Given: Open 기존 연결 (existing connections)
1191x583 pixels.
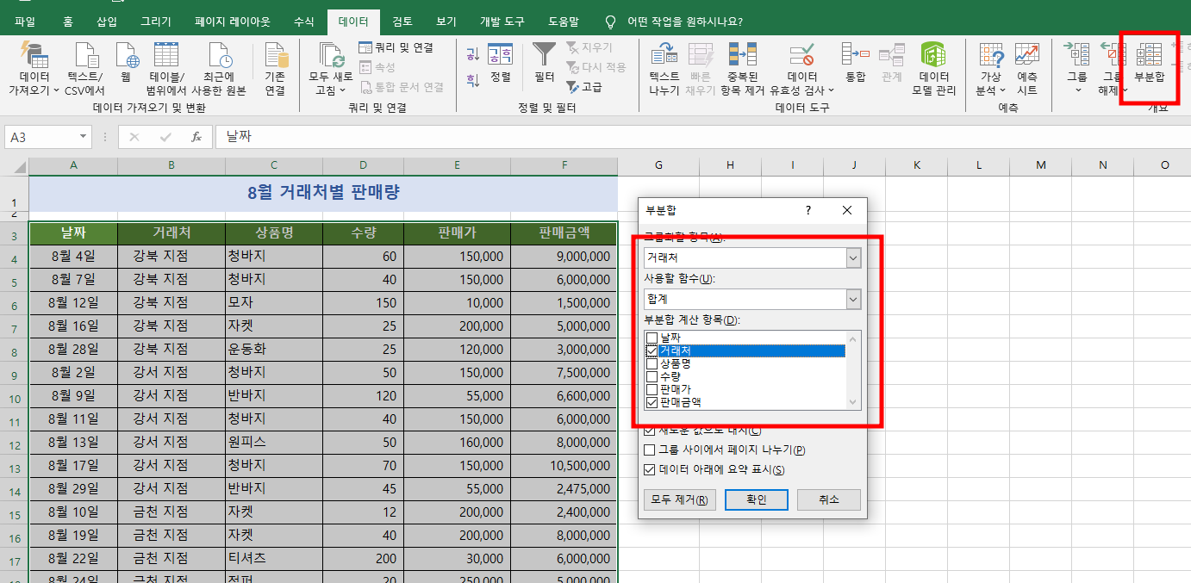Looking at the screenshot, I should 275,69.
